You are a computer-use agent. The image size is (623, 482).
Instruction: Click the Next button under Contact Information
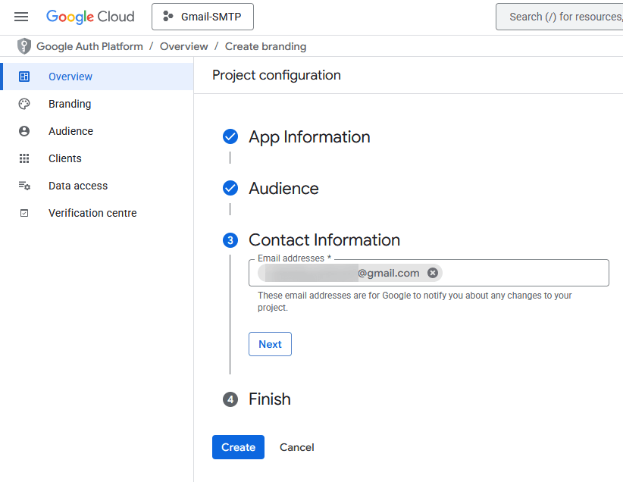click(x=270, y=344)
